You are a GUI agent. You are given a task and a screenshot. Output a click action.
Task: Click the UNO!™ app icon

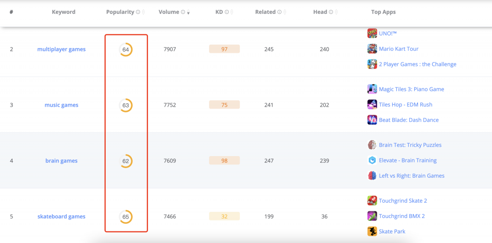click(x=372, y=33)
